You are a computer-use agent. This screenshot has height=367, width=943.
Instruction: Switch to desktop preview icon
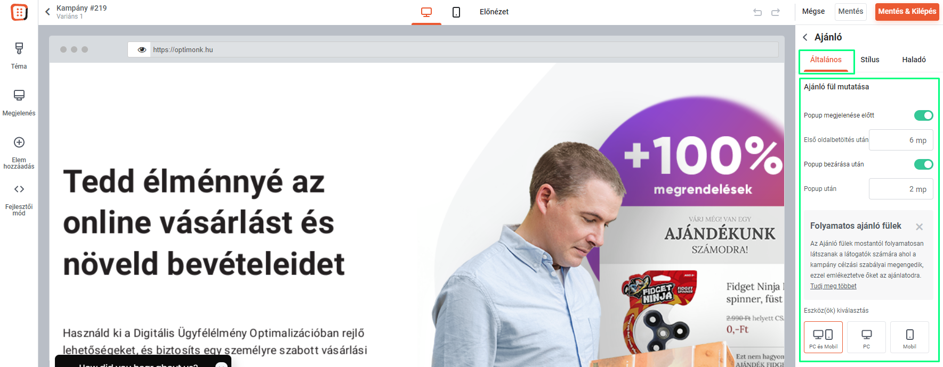[426, 12]
